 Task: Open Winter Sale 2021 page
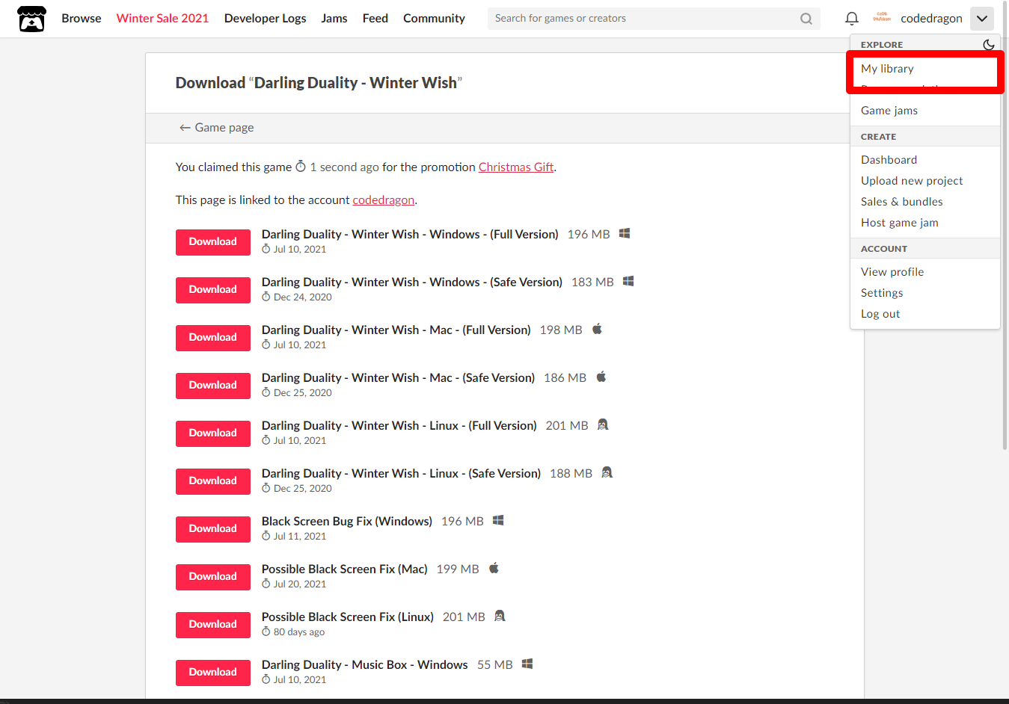[162, 19]
